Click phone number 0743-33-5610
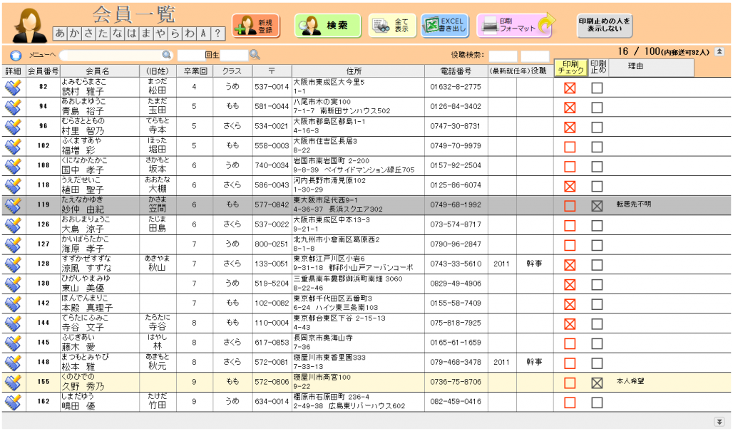 (456, 264)
